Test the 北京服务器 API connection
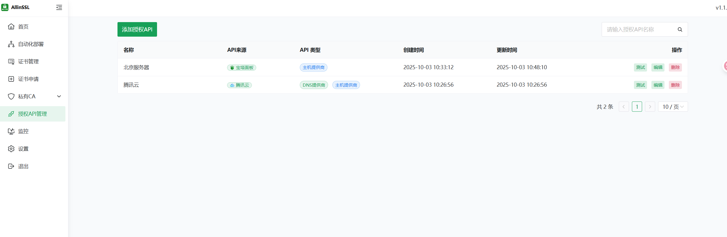The width and height of the screenshot is (727, 237). pos(640,67)
